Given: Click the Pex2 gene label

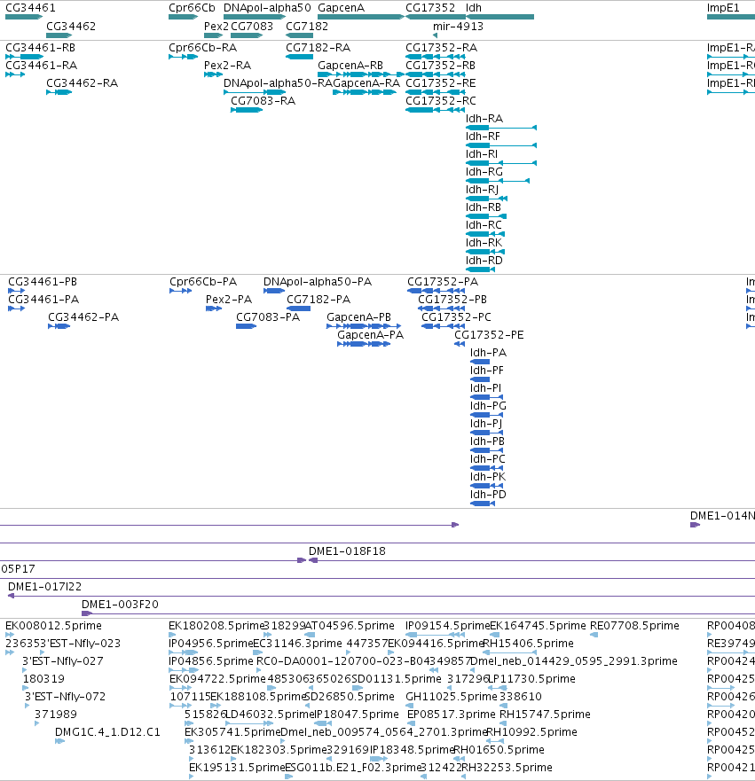Looking at the screenshot, I should pyautogui.click(x=216, y=27).
